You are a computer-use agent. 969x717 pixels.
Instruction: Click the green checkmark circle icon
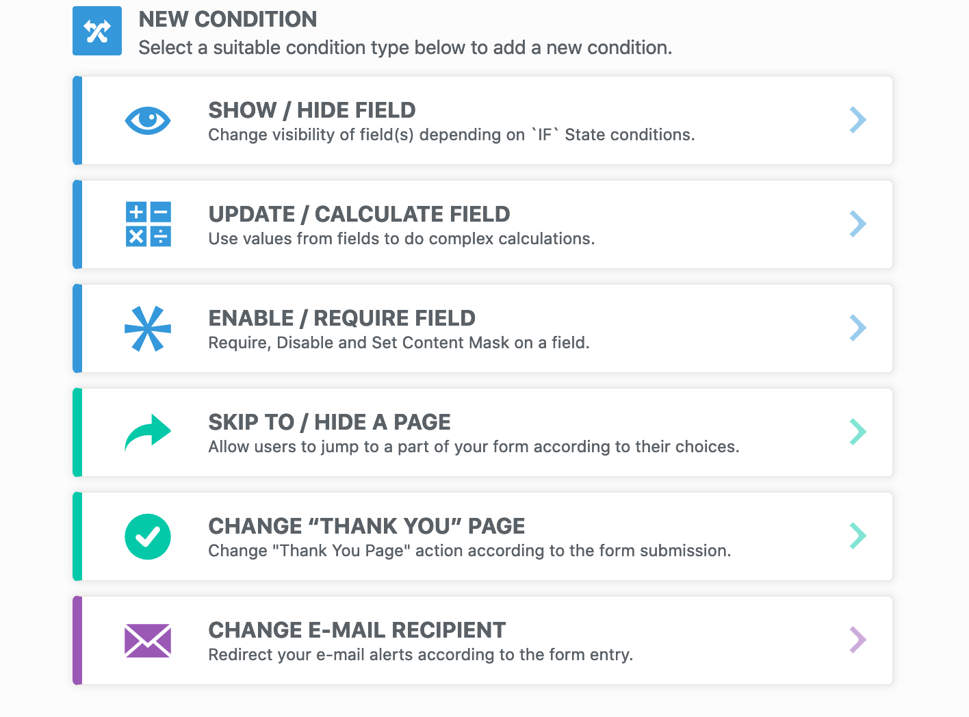(x=148, y=536)
